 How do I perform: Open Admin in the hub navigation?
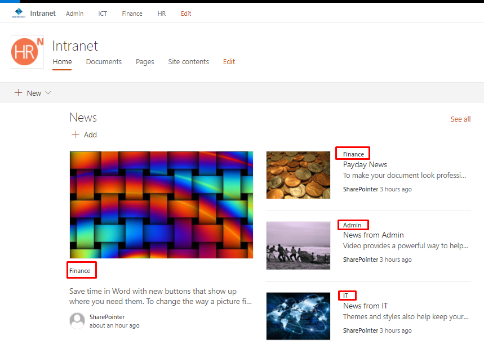(x=75, y=14)
